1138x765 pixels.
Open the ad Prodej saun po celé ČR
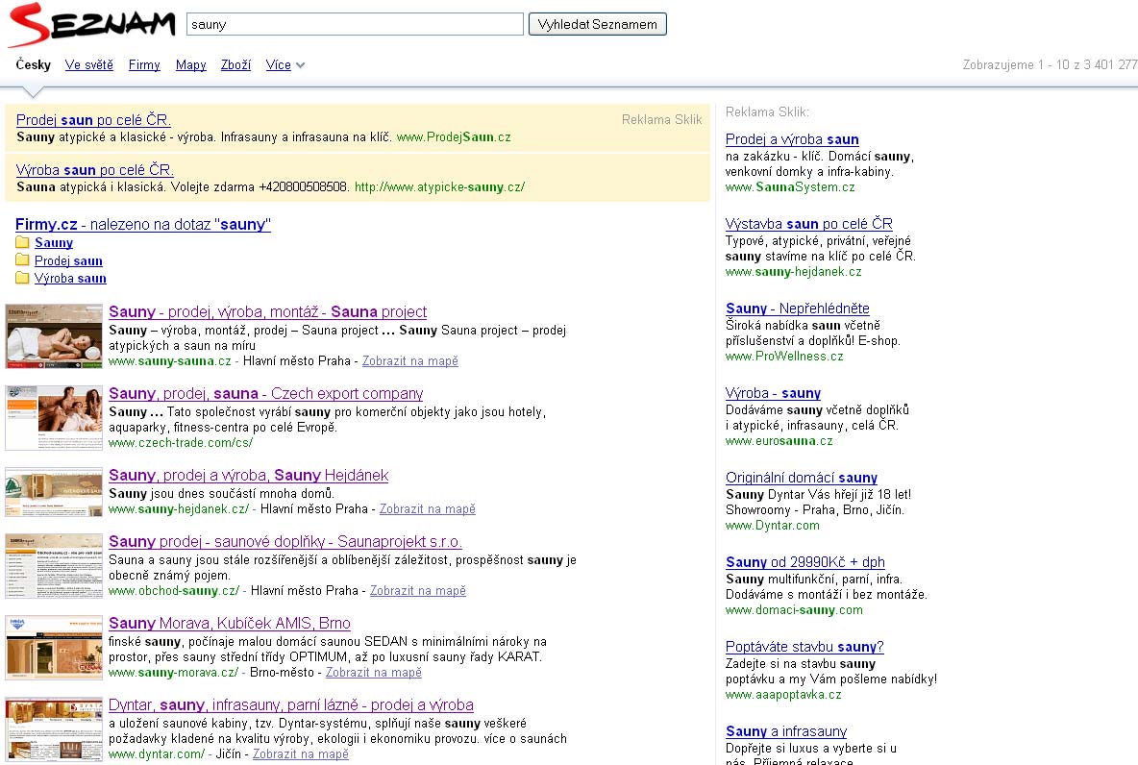[93, 120]
